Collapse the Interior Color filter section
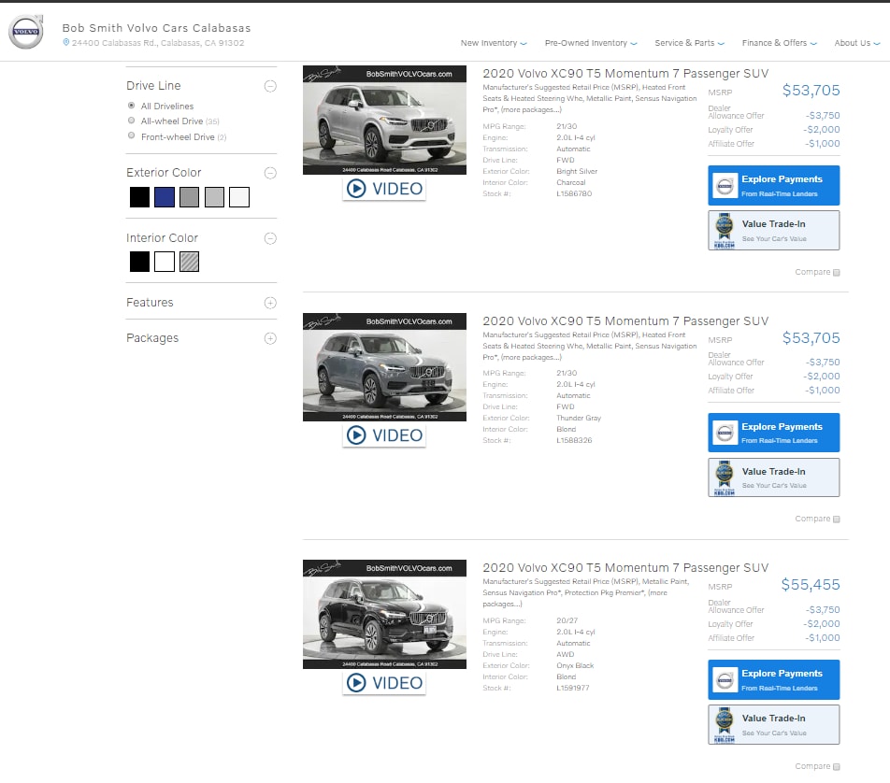890x783 pixels. [x=270, y=238]
